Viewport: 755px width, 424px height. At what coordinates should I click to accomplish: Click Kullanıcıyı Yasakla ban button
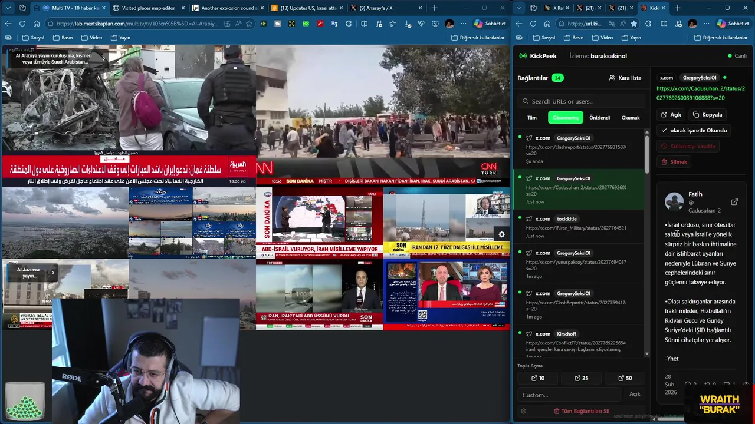coord(688,146)
